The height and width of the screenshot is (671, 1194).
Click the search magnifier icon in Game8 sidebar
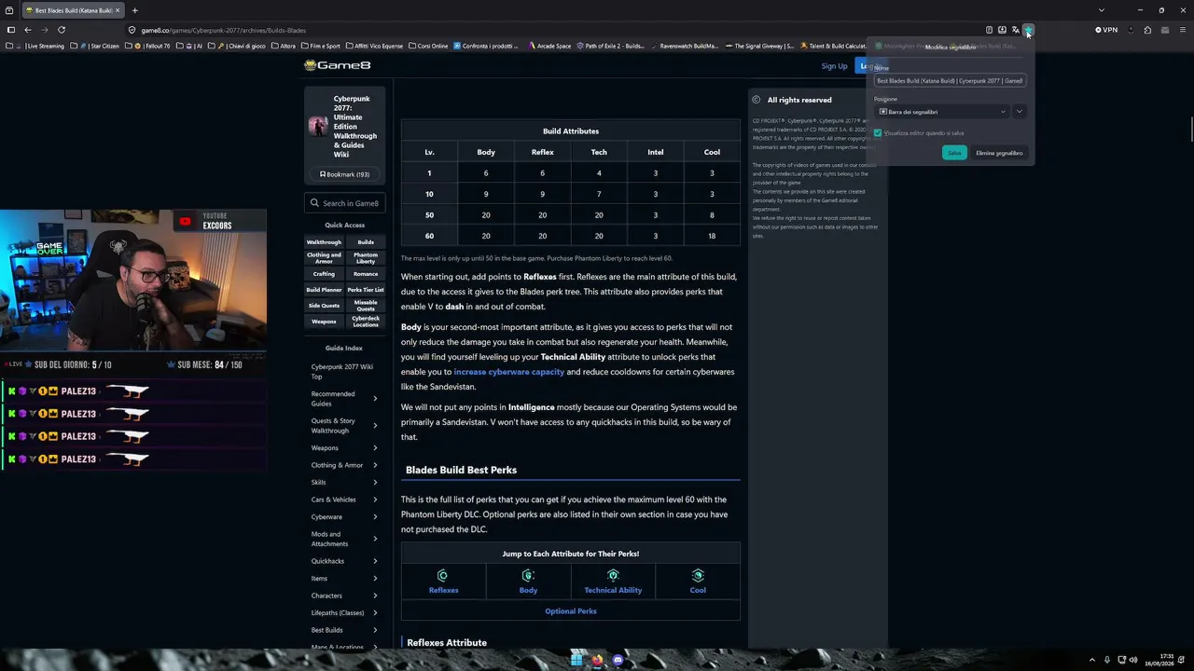[x=314, y=203]
